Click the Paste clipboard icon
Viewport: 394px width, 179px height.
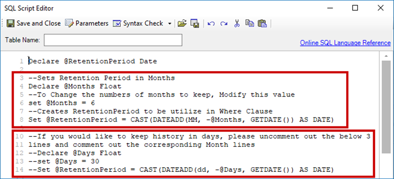pos(262,23)
